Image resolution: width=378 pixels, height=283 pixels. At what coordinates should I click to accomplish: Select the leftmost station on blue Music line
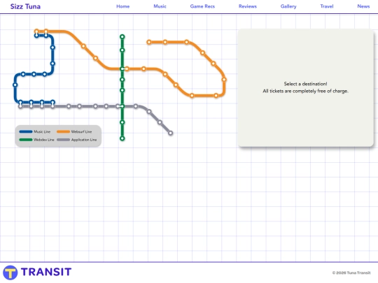pyautogui.click(x=15, y=85)
